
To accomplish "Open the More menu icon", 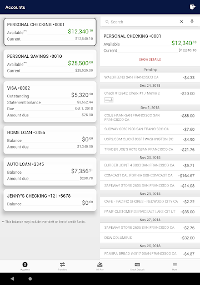I will (x=174, y=264).
